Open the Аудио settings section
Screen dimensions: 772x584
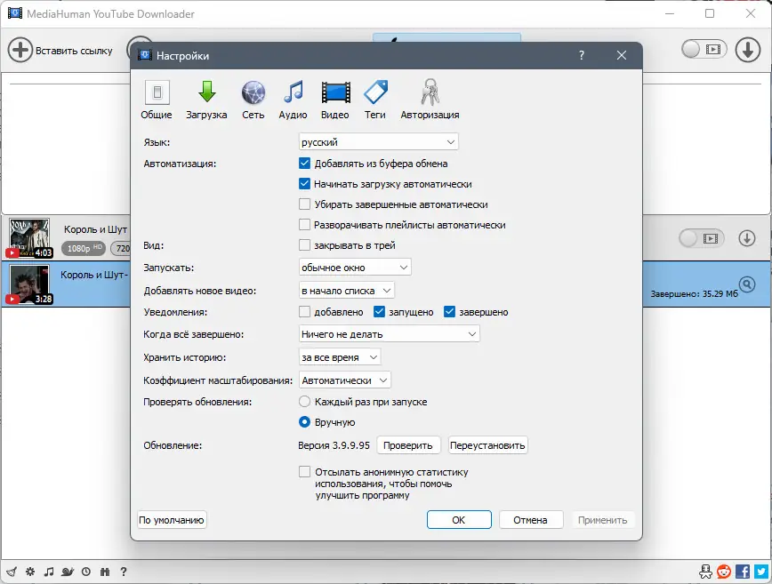point(294,98)
